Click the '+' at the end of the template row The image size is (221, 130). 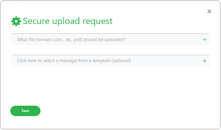tap(204, 61)
